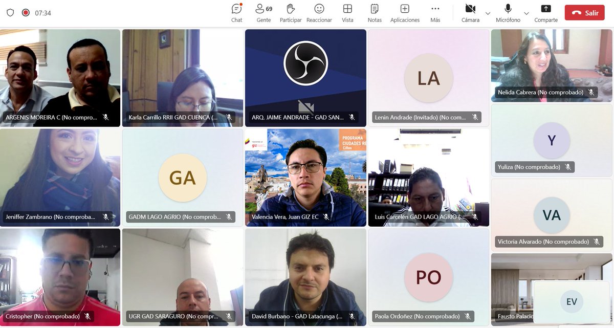
Task: Click muted mic icon on David Burbano tile
Action: click(352, 316)
